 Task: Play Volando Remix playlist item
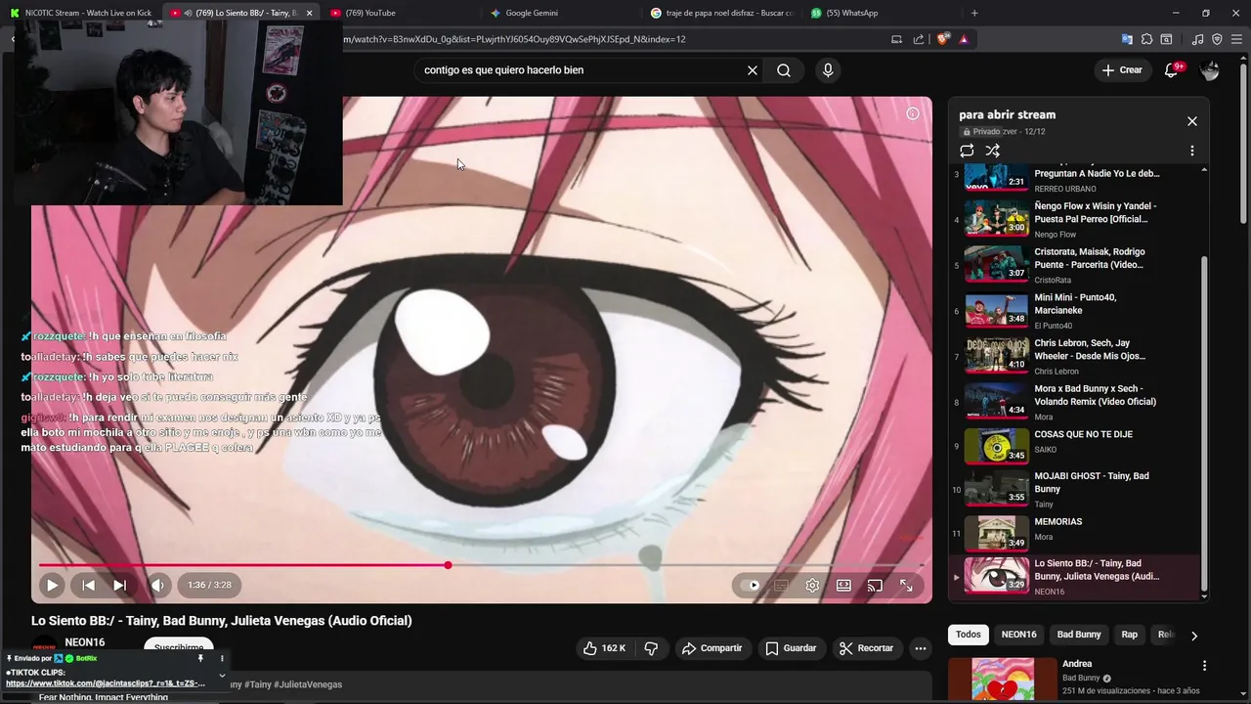tap(1075, 402)
